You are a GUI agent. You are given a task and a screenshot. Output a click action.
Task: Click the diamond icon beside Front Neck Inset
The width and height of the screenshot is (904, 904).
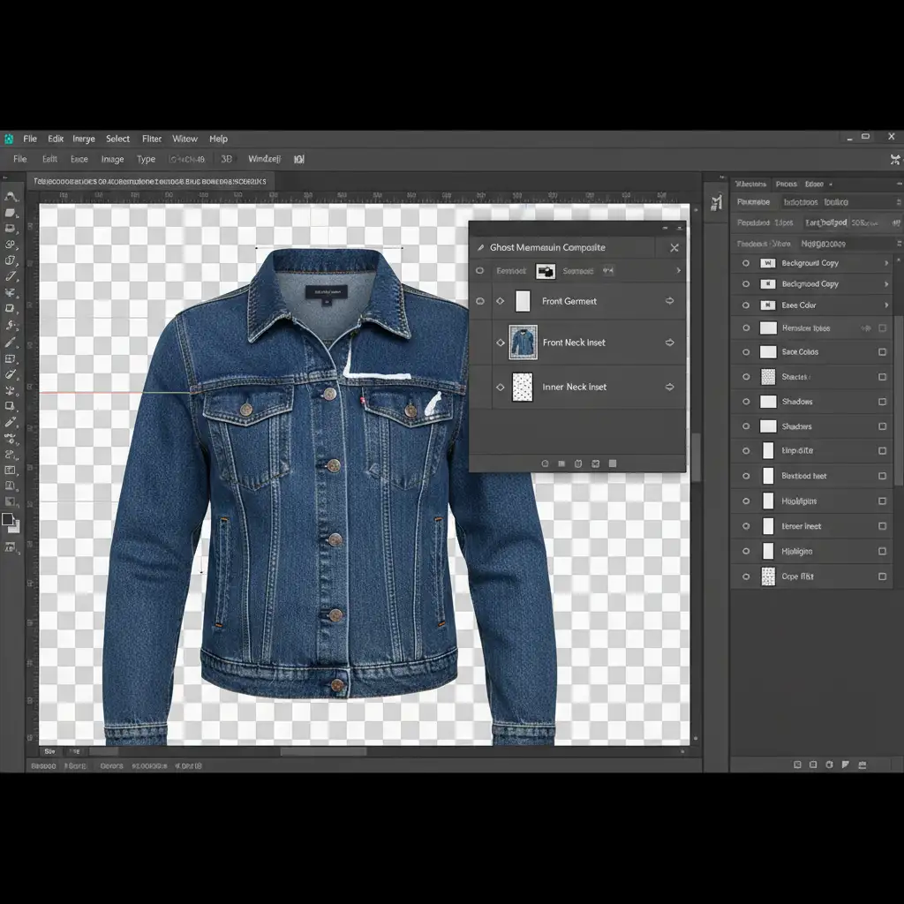(x=500, y=343)
